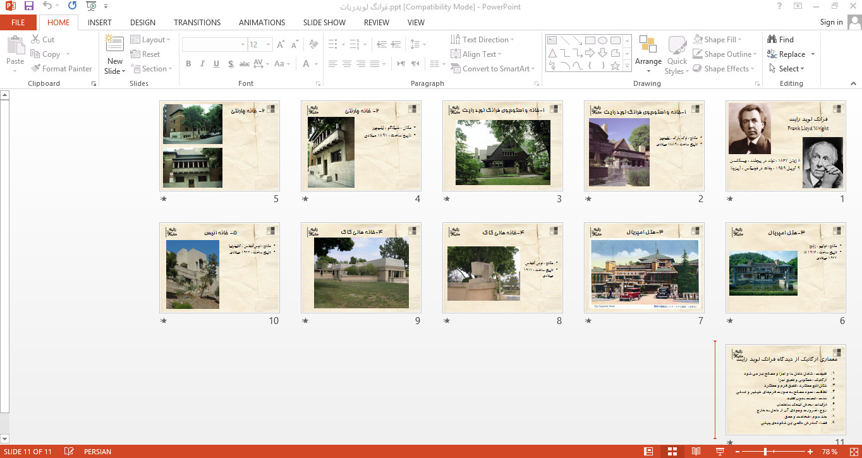Switch to the SLIDE SHOW tab
Screen dimensions: 862x458
tap(324, 22)
